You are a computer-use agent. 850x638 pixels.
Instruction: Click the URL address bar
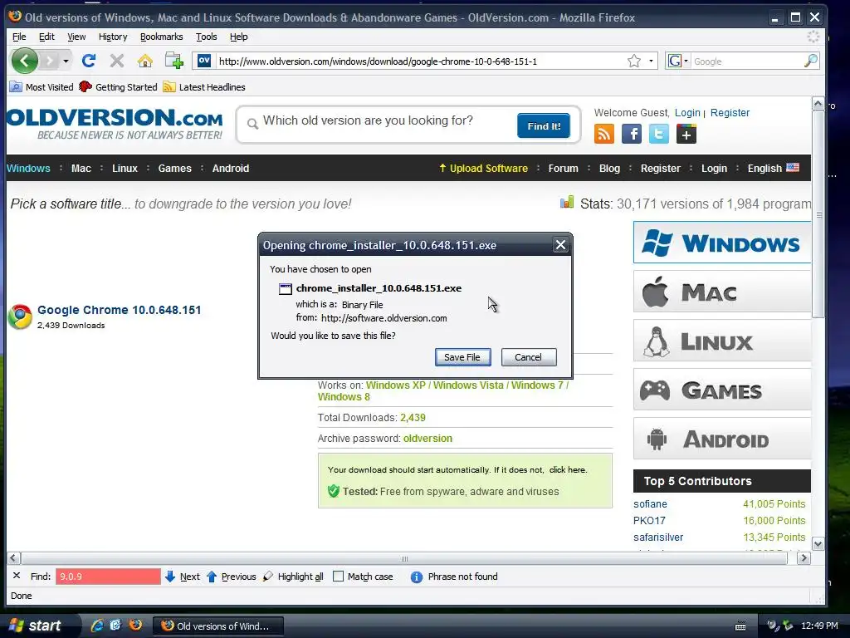(x=420, y=61)
